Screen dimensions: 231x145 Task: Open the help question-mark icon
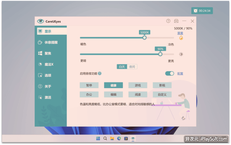[168, 21]
